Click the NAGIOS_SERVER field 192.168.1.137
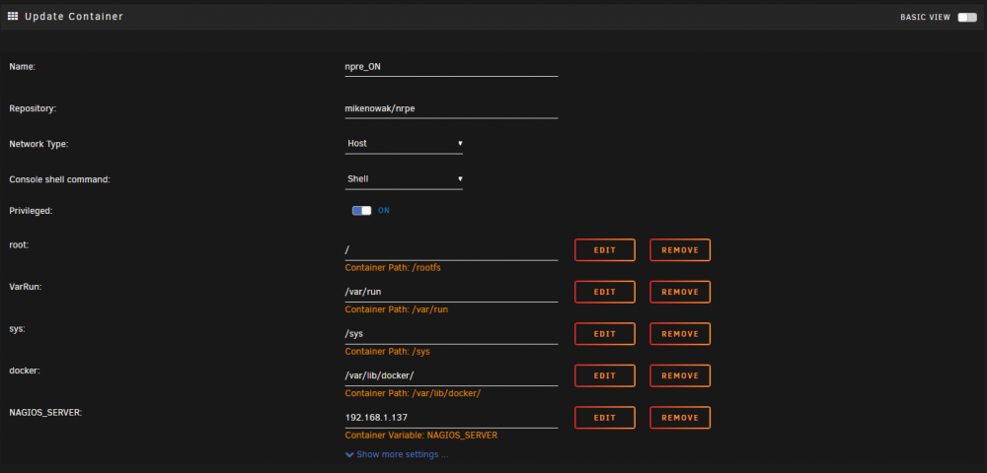This screenshot has height=473, width=987. 451,418
